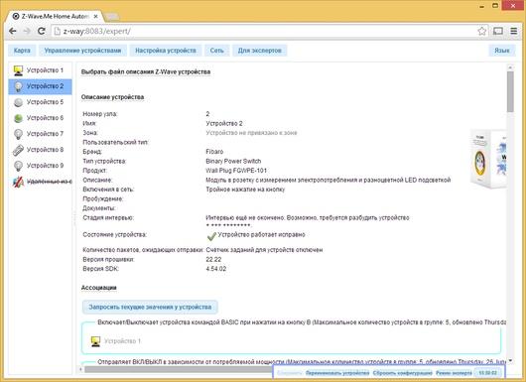Open the Карта menu

point(22,51)
